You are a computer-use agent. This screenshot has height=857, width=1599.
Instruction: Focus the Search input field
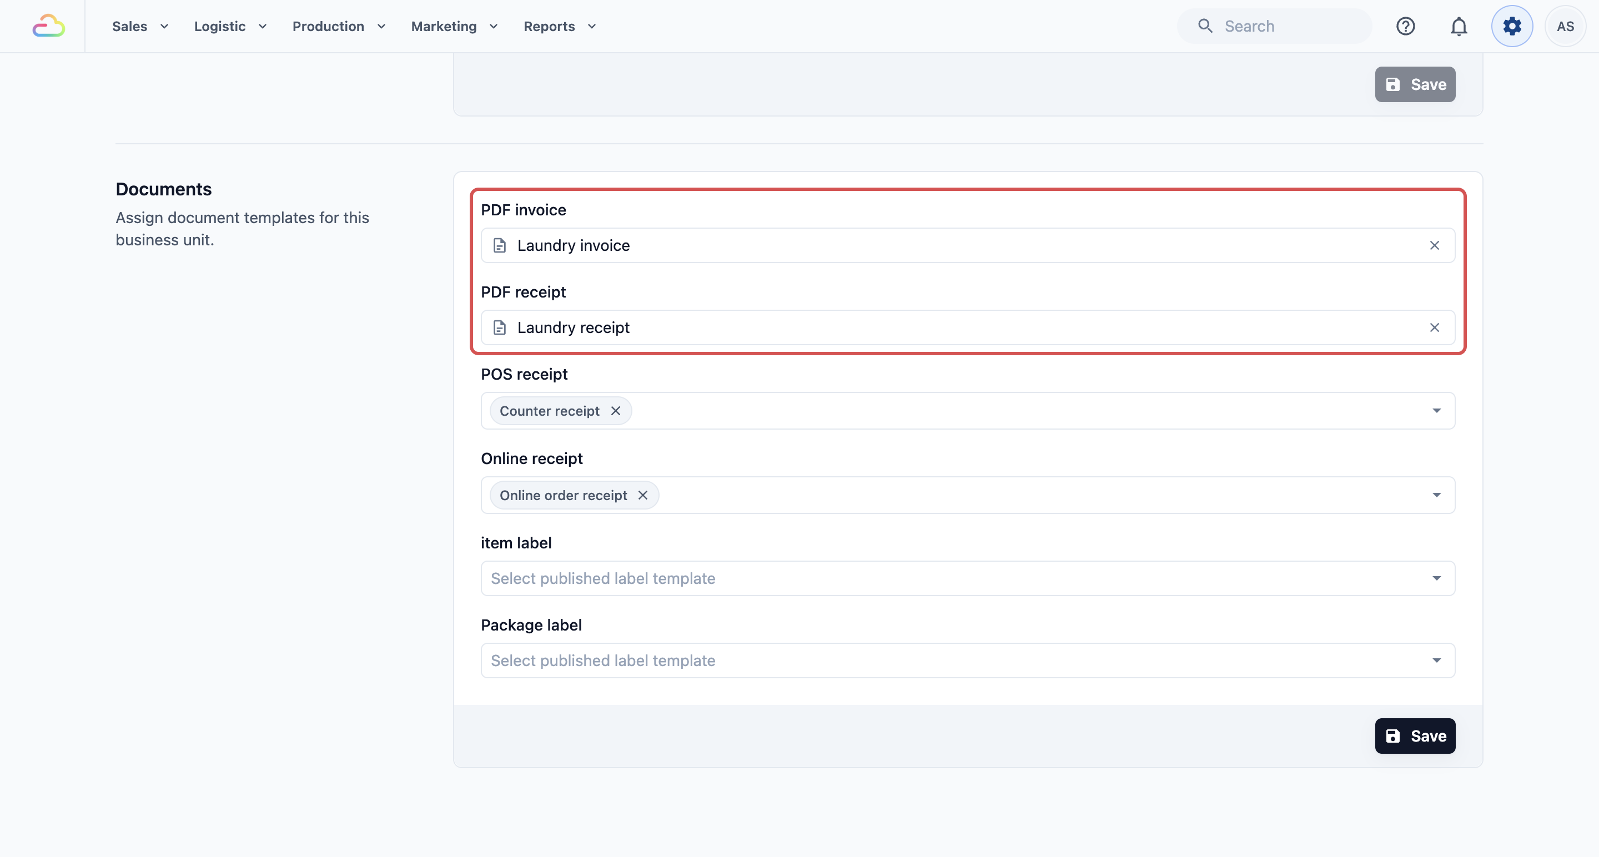point(1275,26)
